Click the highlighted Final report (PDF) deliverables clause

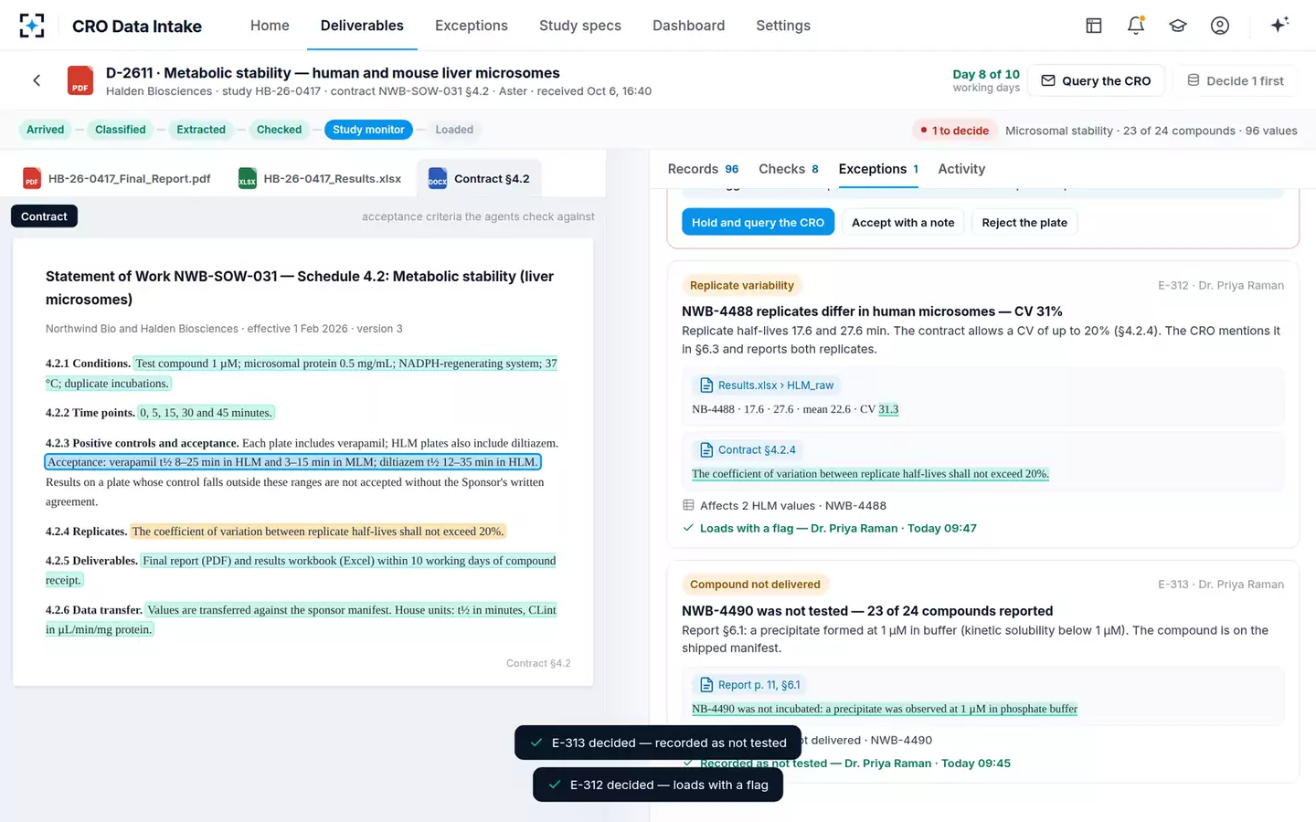click(301, 570)
